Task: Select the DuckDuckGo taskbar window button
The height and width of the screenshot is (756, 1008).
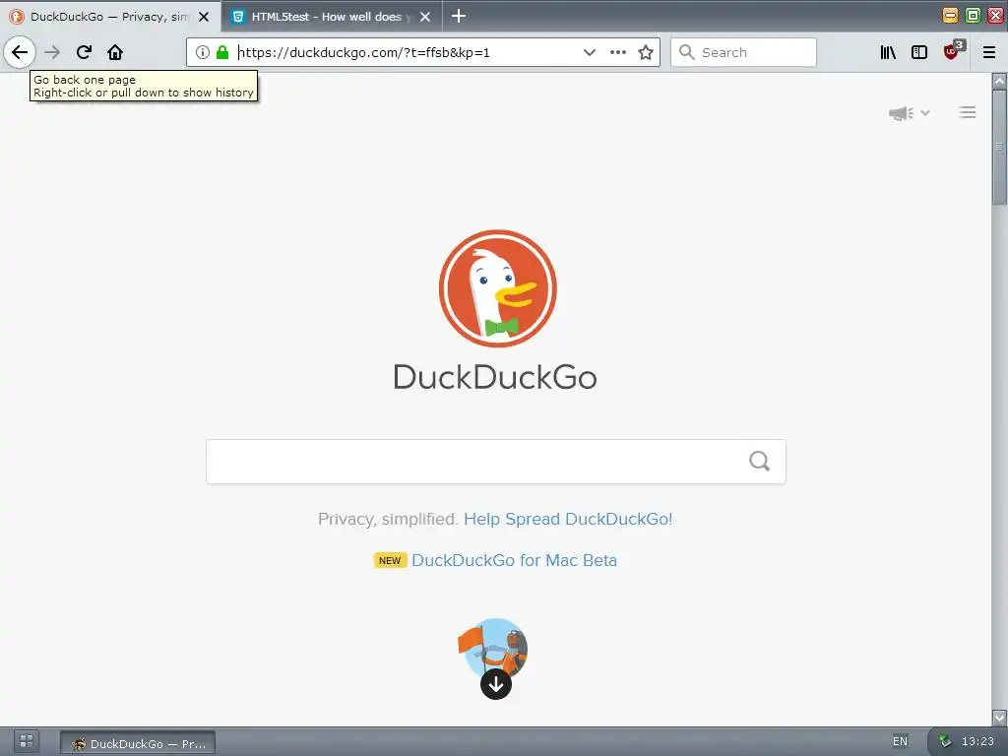Action: click(x=138, y=743)
